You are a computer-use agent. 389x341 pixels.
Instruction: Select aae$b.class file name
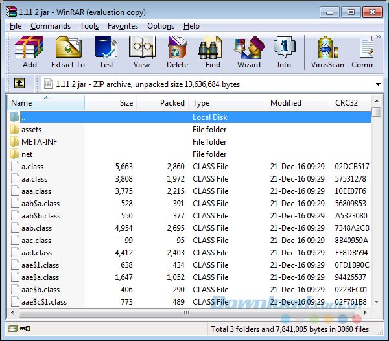(40, 290)
